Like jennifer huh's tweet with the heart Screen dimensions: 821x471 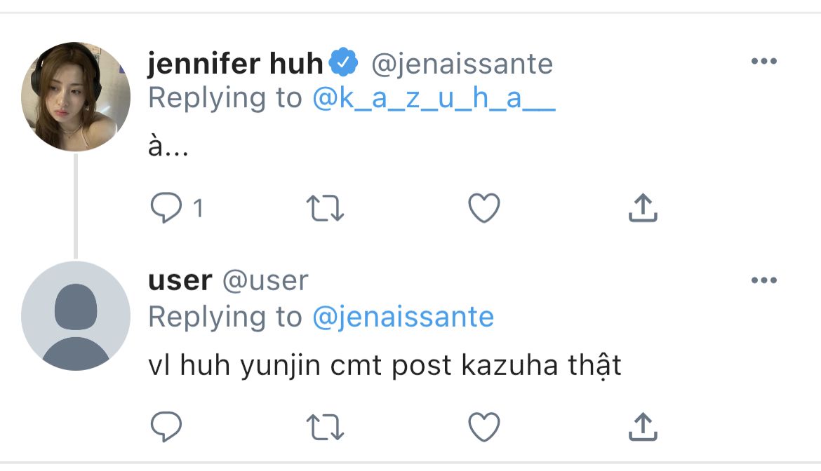(x=484, y=208)
